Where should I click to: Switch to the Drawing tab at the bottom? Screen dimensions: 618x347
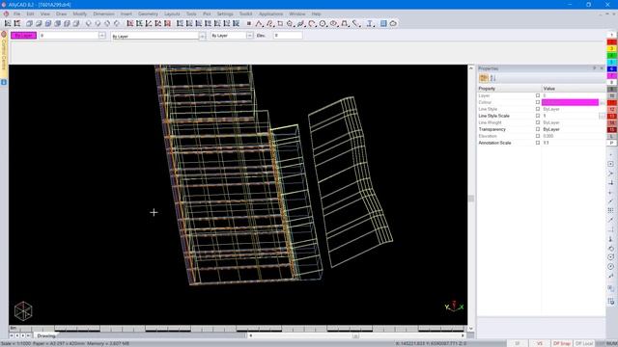tap(46, 335)
